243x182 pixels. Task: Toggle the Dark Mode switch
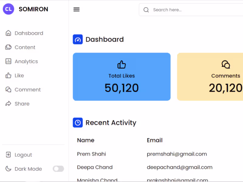pos(58,169)
